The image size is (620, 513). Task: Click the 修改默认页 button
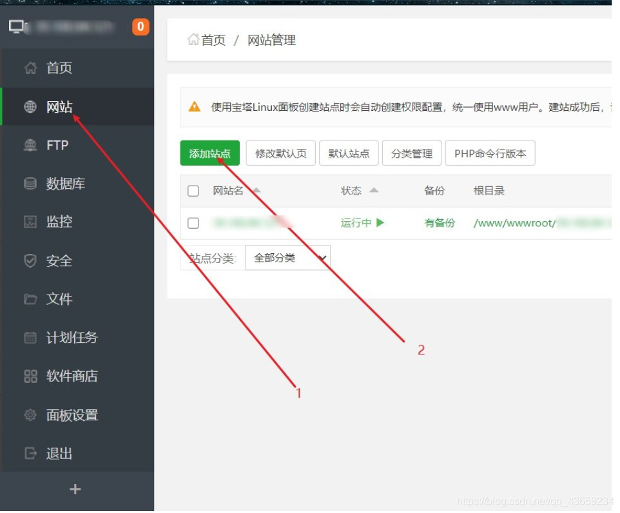pos(281,153)
